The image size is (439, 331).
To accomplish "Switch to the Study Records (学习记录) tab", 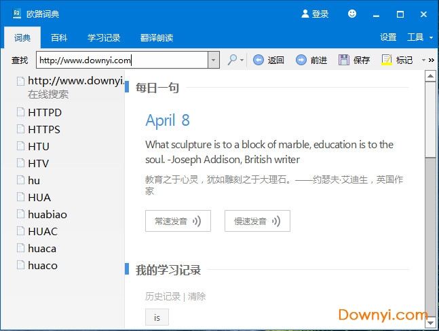I will coord(104,37).
